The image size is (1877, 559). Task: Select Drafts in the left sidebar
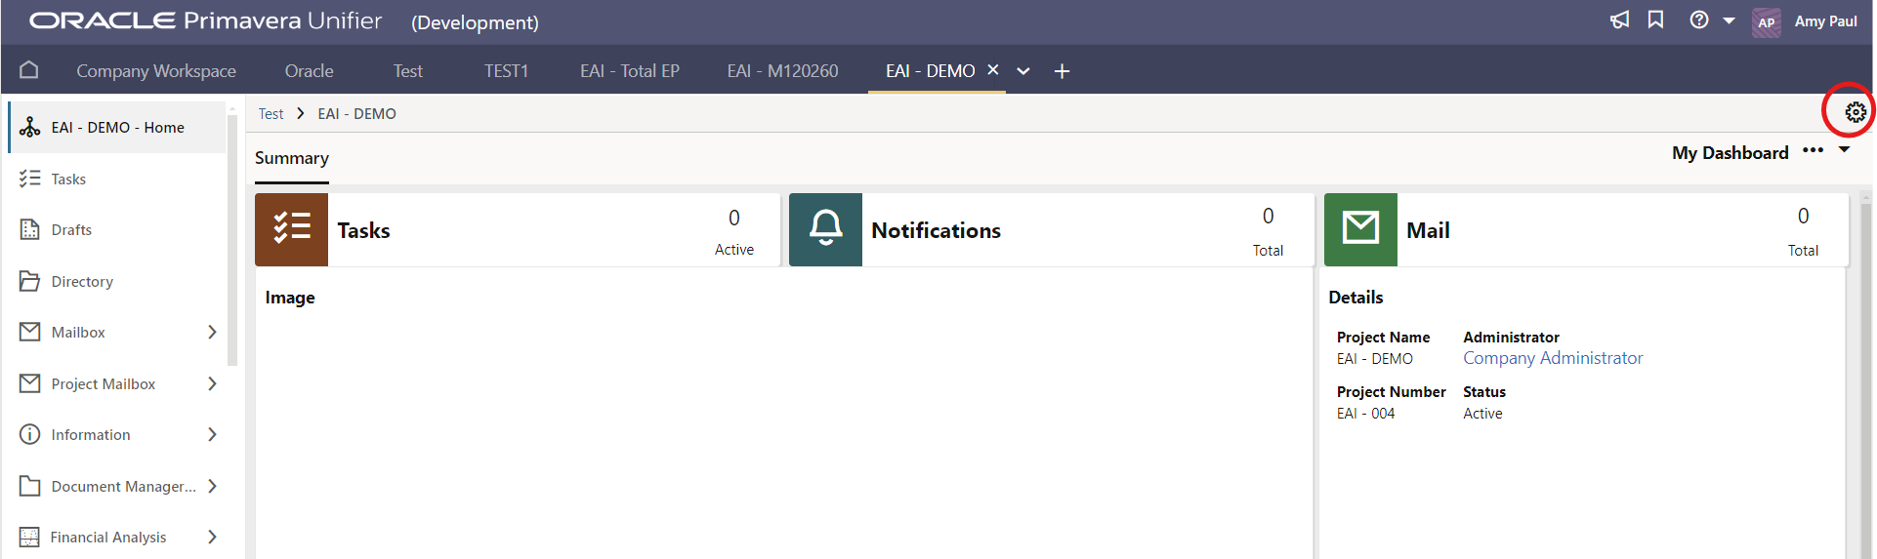(71, 230)
